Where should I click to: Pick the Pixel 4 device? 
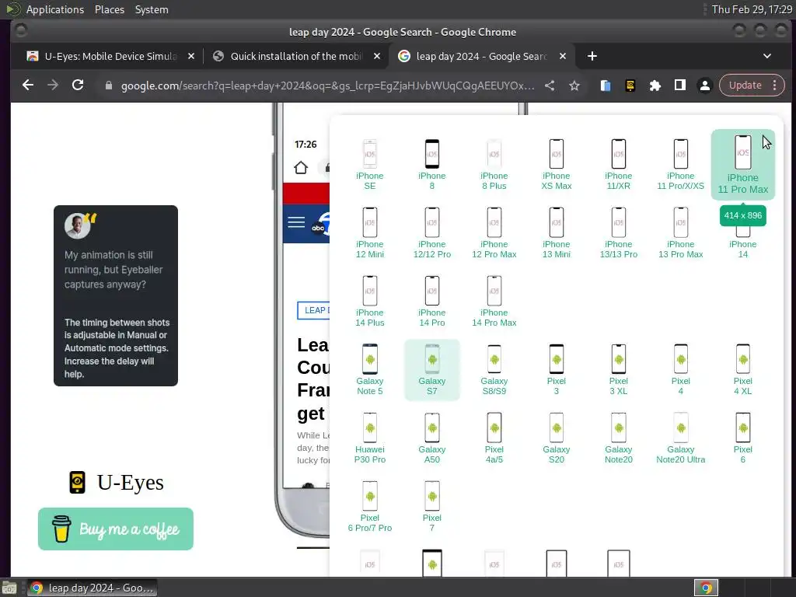click(x=681, y=370)
